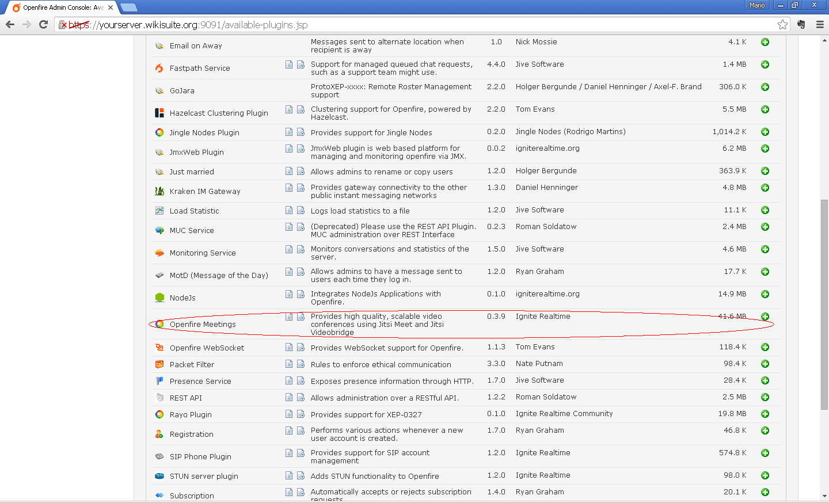Image resolution: width=829 pixels, height=503 pixels.
Task: Open the Chrome hamburger menu
Action: [820, 24]
